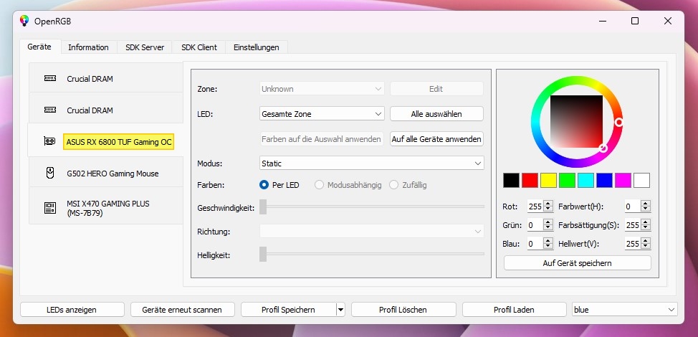Pick the yellow color swatch

tap(548, 180)
